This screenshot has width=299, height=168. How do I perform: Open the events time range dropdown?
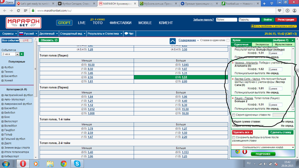click(10, 54)
